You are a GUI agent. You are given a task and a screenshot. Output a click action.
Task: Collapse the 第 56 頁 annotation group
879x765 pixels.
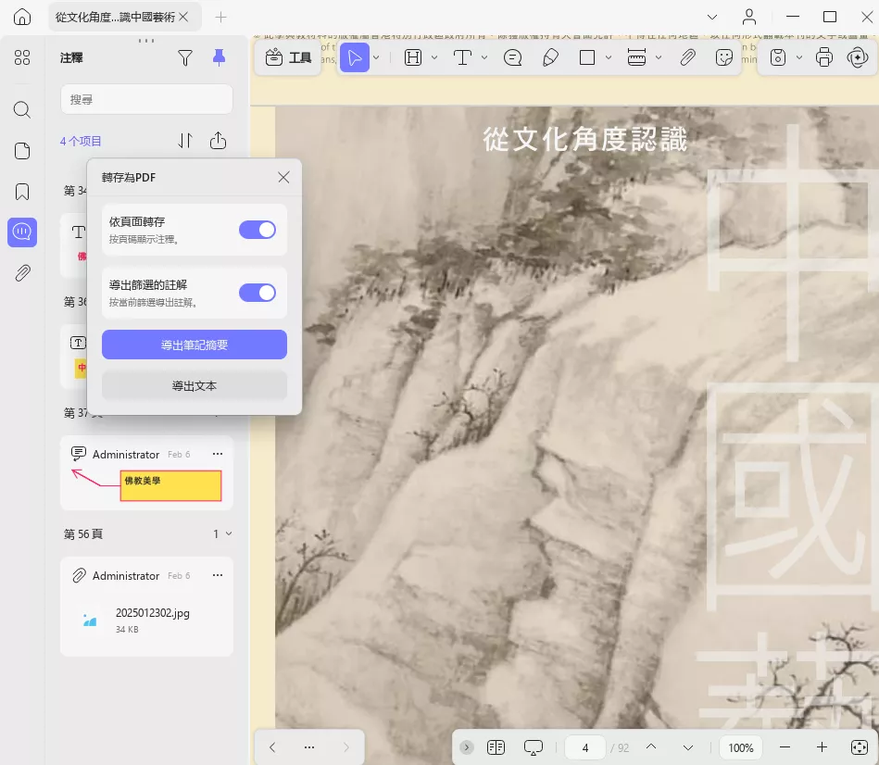point(229,533)
